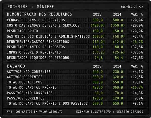151x118 pixels.
Task: Select the Resultados Antes de Impostos 2025 value 110,0
Action: pyautogui.click(x=98, y=47)
